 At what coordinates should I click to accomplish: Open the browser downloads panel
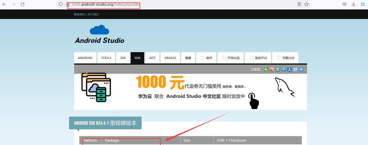353,4
